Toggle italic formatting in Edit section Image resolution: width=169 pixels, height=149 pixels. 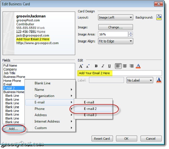(103, 66)
